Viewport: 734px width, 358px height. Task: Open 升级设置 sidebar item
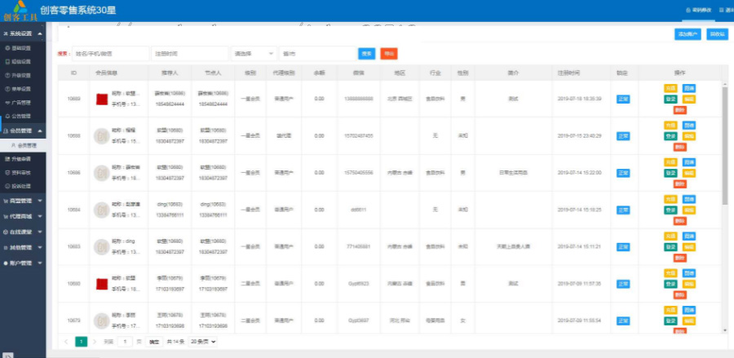point(23,75)
